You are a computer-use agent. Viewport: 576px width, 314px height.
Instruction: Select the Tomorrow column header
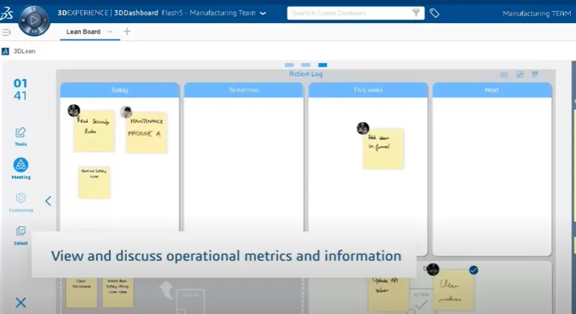pyautogui.click(x=244, y=90)
